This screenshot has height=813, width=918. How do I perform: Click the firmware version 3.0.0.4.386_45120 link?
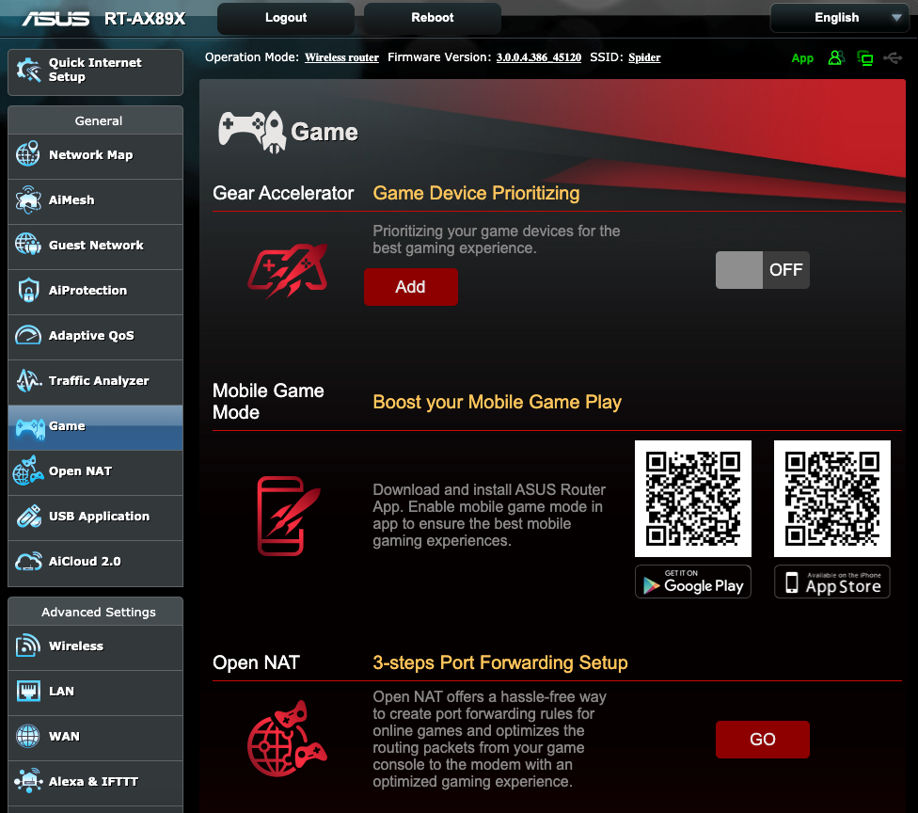pos(539,57)
